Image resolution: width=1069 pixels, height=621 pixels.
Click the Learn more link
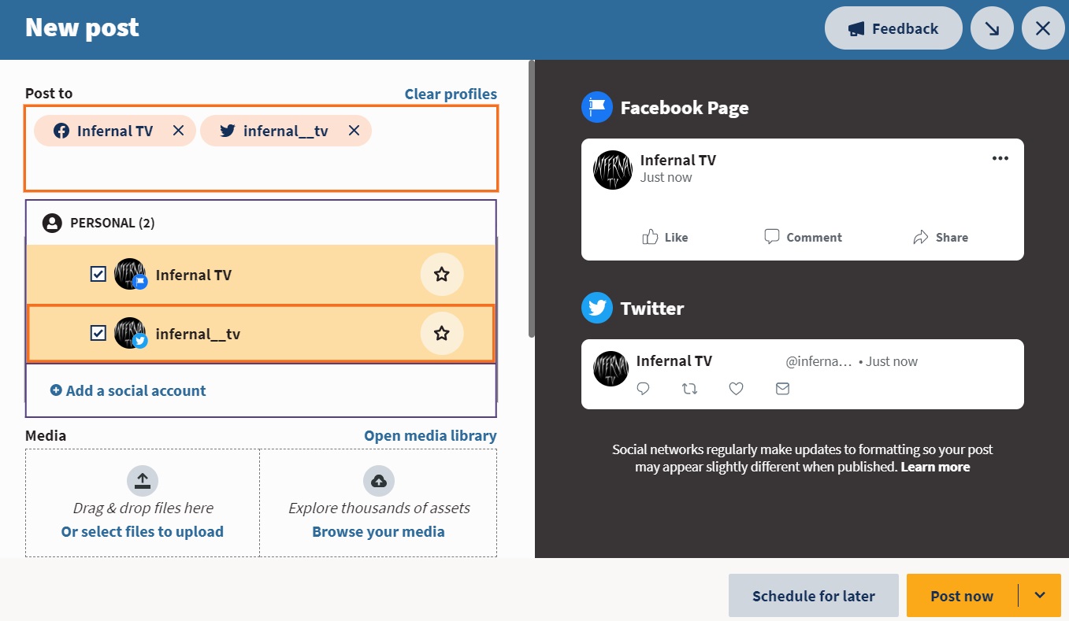[x=935, y=467]
